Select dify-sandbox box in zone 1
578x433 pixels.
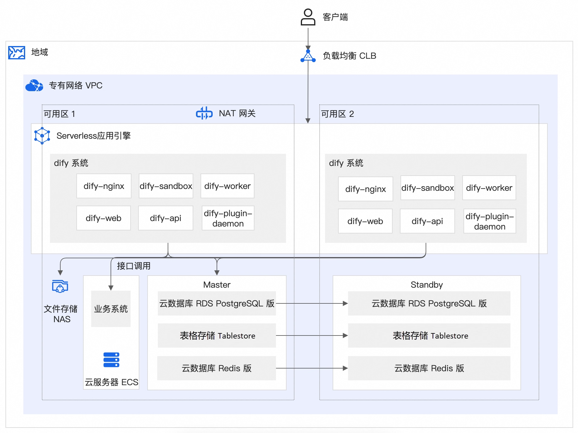(166, 186)
